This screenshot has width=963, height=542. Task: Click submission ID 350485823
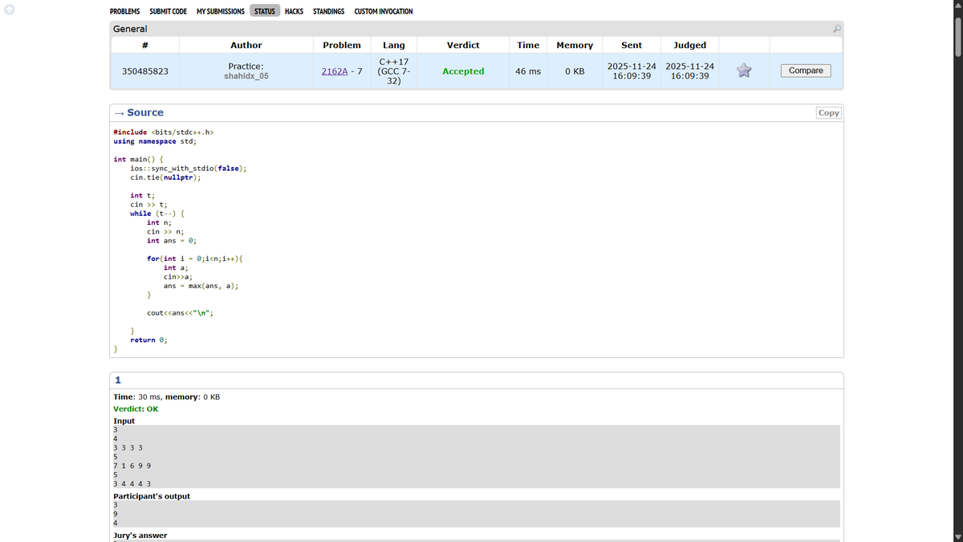(145, 71)
